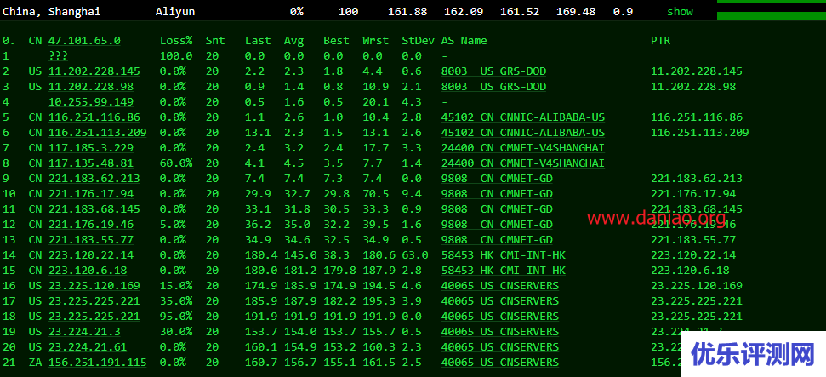Open the 23.225.120.169 IP link in hop 16
This screenshot has height=377, width=826.
click(x=94, y=286)
